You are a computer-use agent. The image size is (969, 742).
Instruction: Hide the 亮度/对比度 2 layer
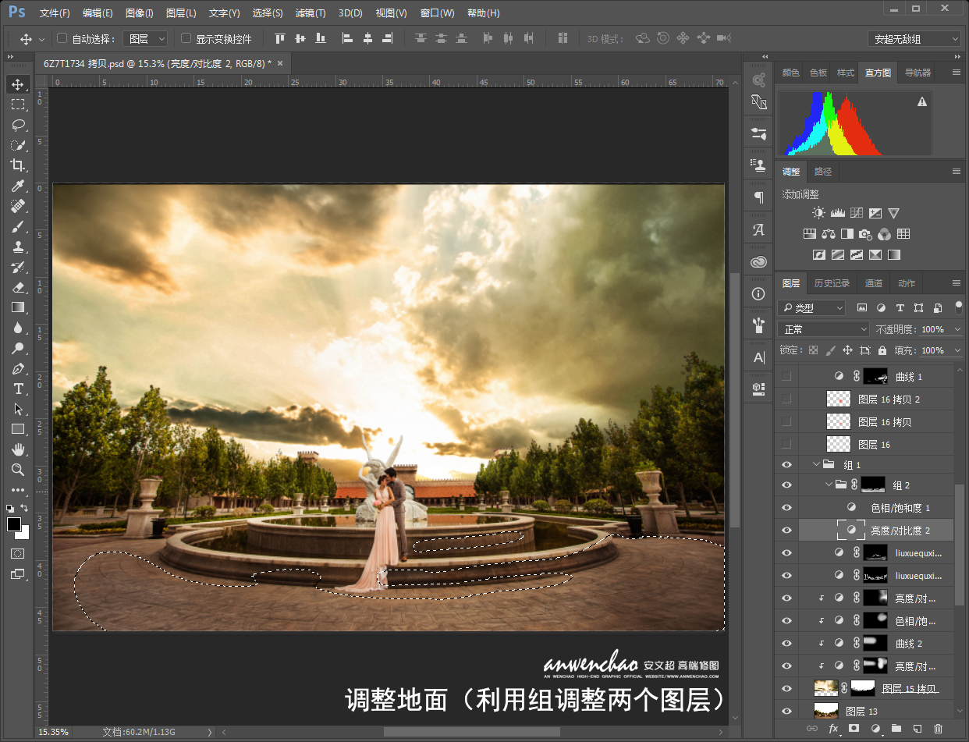pos(786,531)
